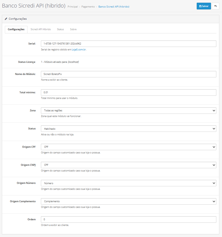This screenshot has height=237, width=222.
Task: Edit the Nome do Módulo field
Action: [128, 74]
